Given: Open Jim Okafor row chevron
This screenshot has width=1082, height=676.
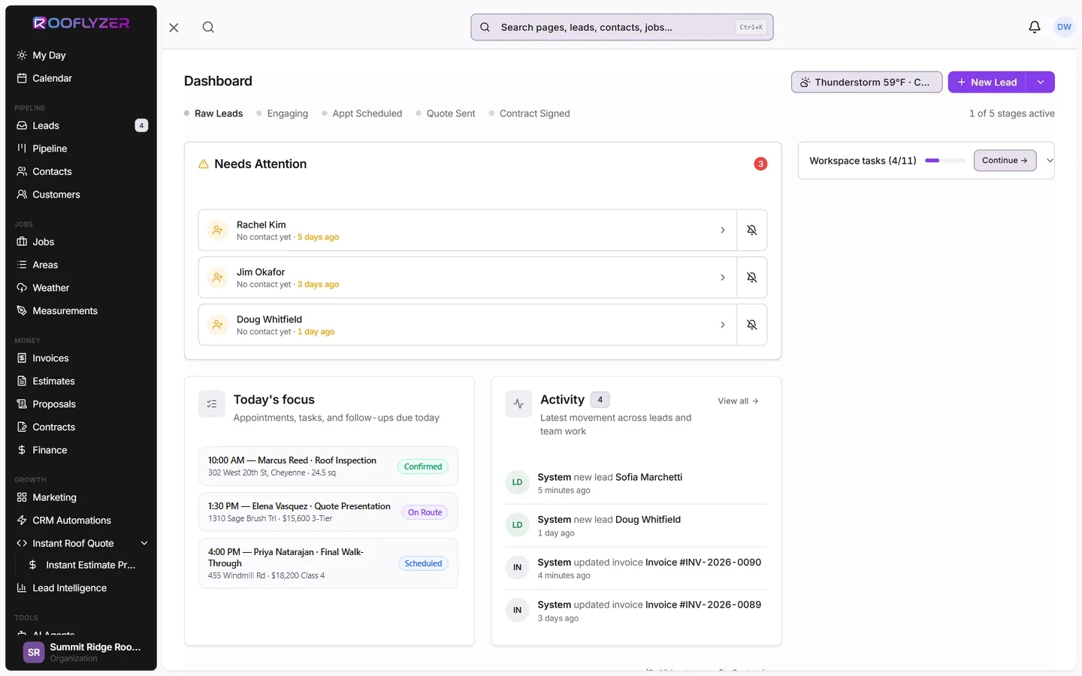Looking at the screenshot, I should (x=723, y=277).
